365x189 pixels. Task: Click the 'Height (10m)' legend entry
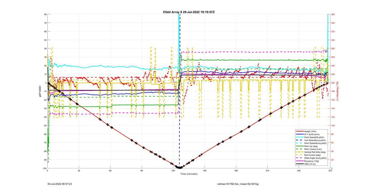point(311,131)
